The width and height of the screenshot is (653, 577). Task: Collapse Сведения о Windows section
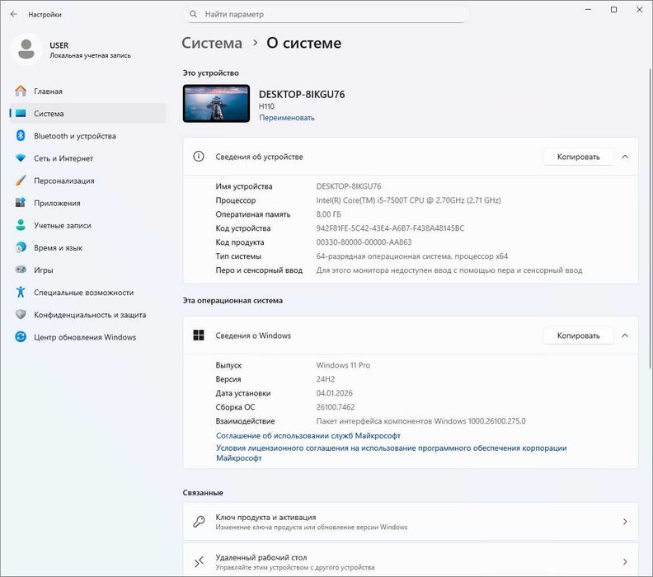[x=625, y=335]
